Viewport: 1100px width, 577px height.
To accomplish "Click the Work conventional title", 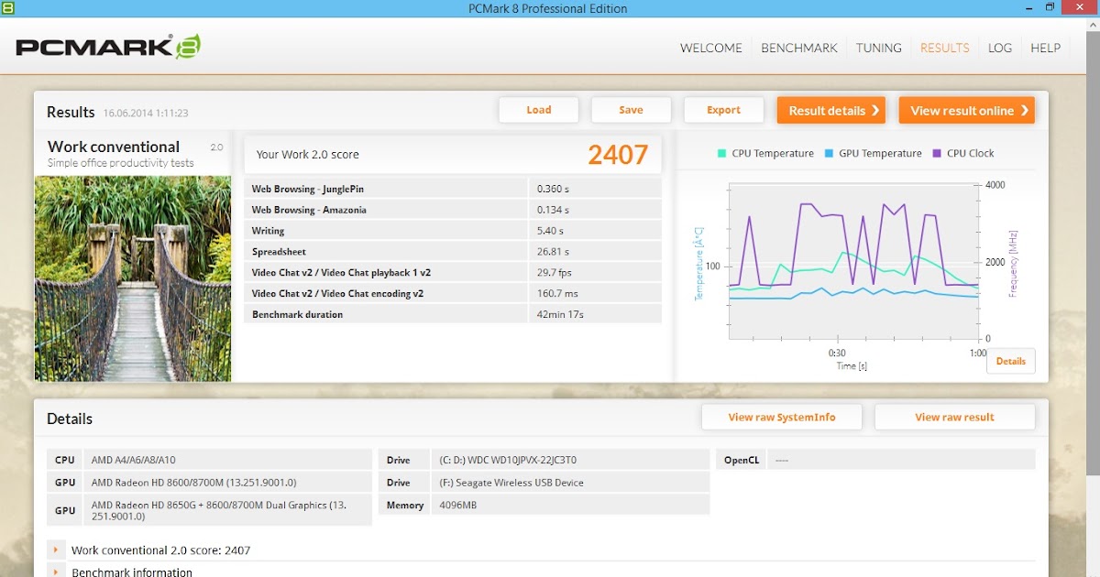I will (x=114, y=147).
